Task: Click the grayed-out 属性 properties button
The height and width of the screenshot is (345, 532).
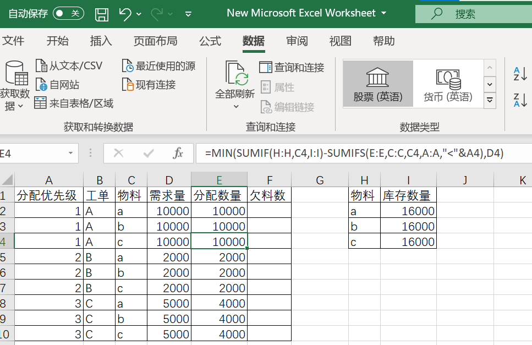Action: [x=277, y=87]
